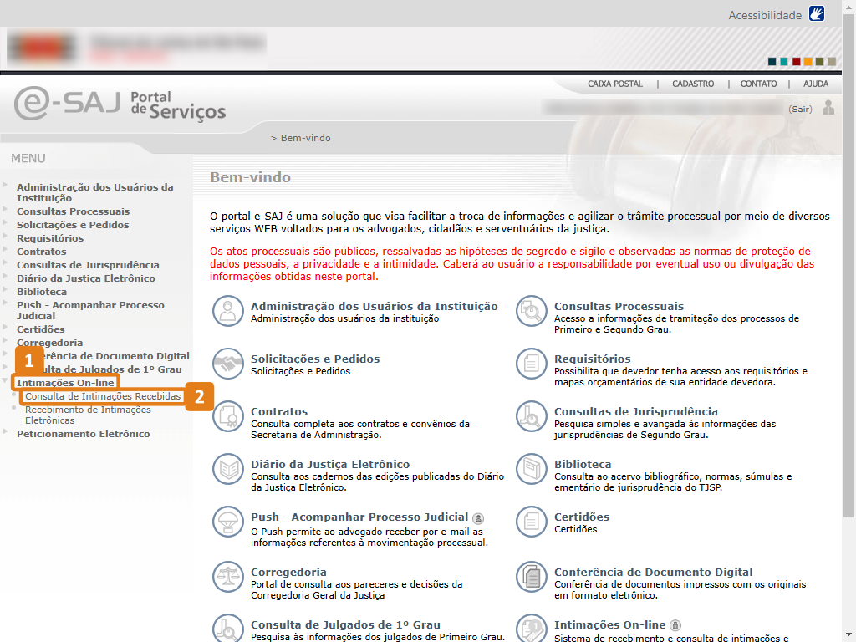
Task: Click the Push megaphone icon
Action: pyautogui.click(x=227, y=522)
